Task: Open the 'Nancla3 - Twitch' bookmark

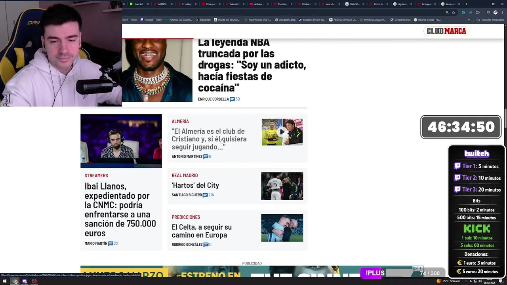Action: pos(151,20)
